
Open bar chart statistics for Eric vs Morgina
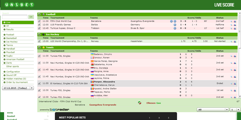click(235, 70)
